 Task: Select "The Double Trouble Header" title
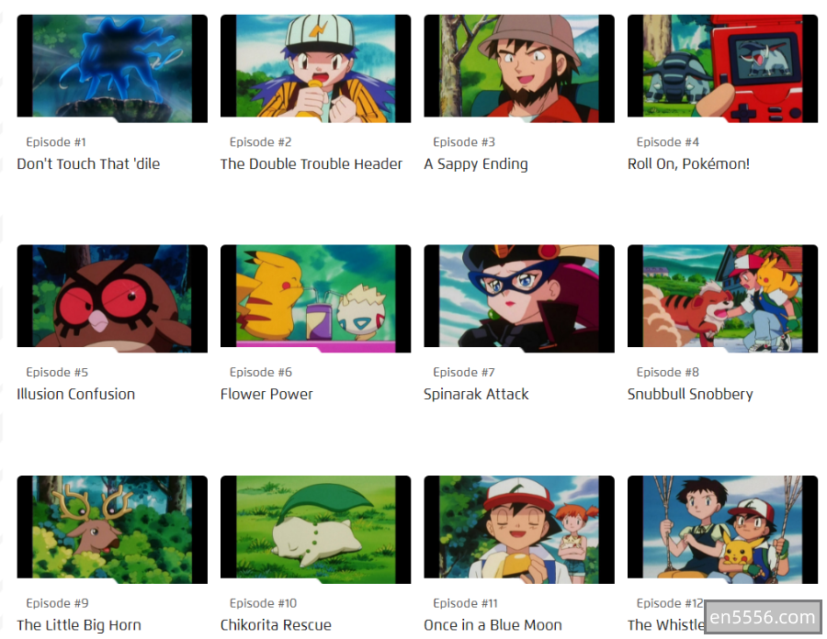point(312,163)
